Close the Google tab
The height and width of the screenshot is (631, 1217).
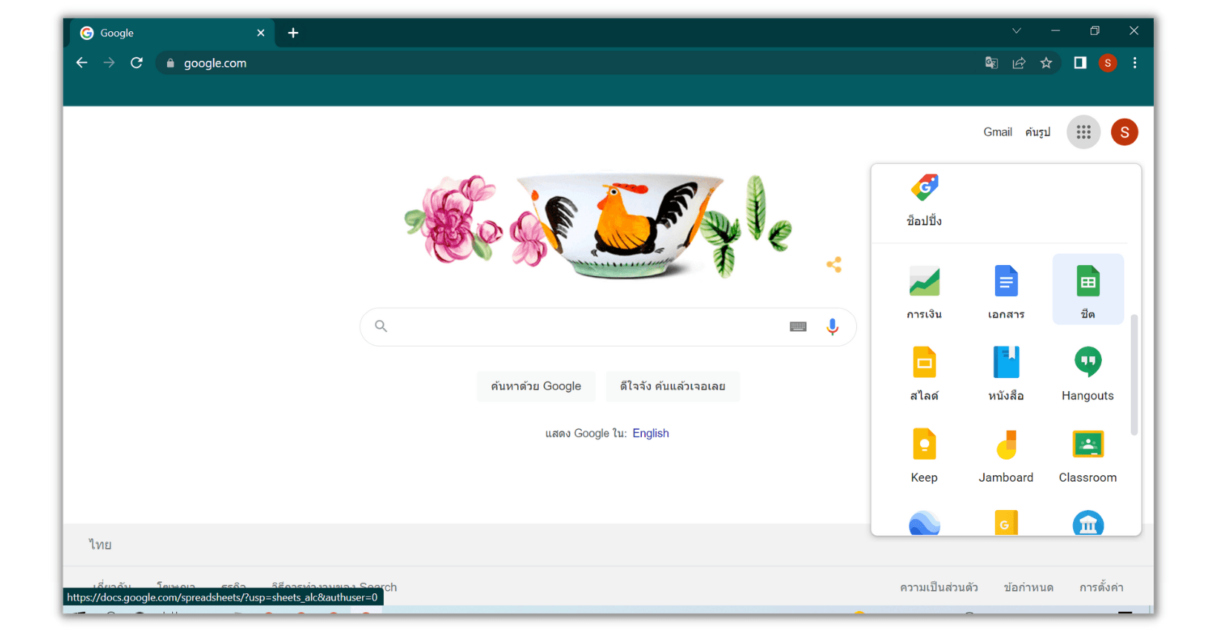click(x=260, y=33)
